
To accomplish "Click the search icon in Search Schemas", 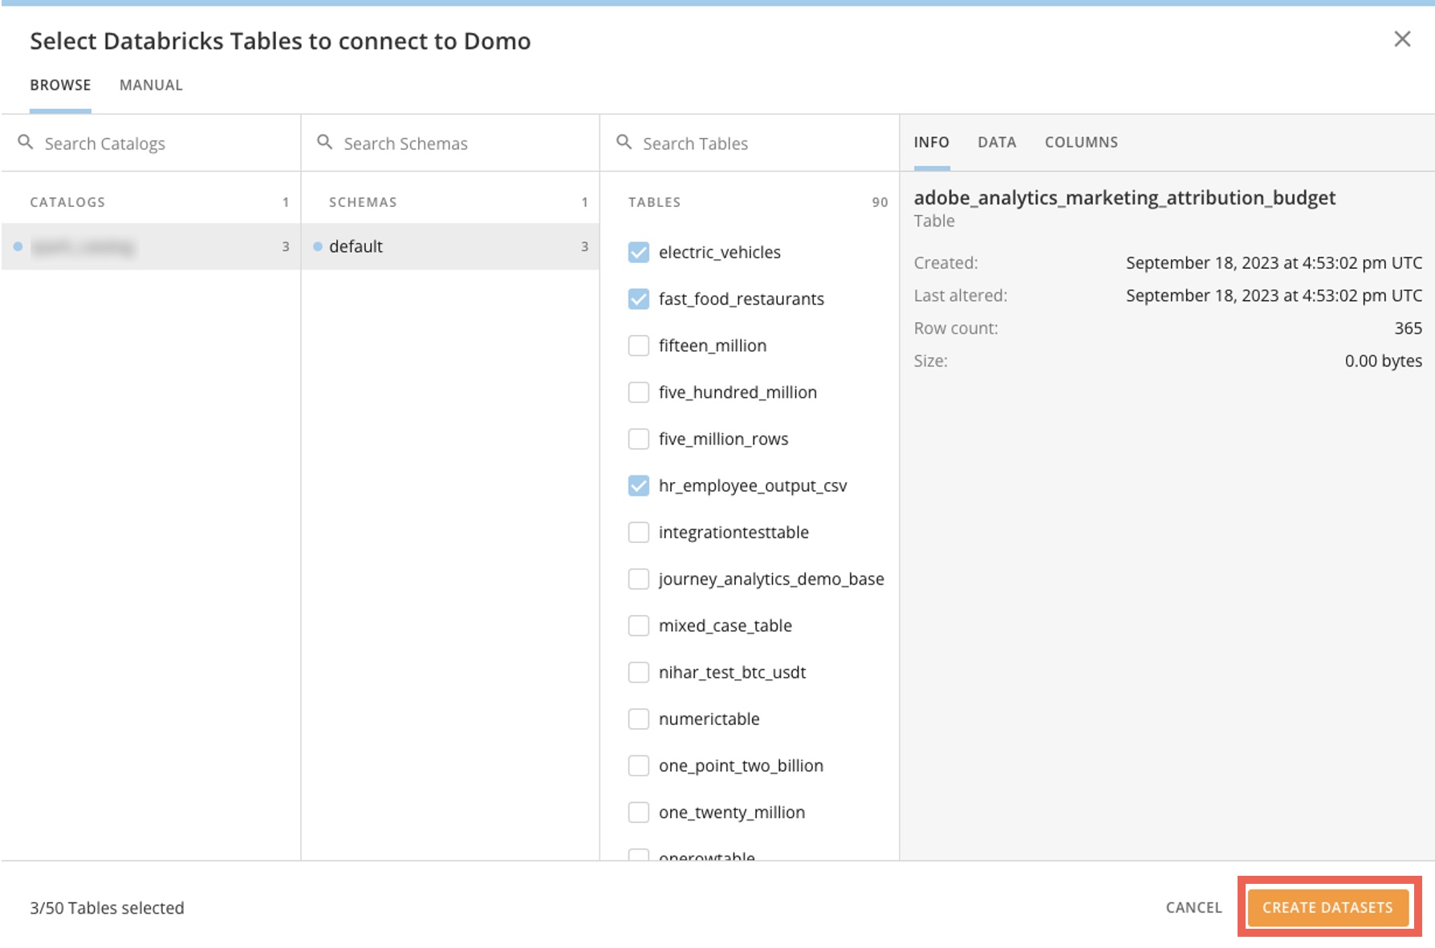I will [323, 142].
